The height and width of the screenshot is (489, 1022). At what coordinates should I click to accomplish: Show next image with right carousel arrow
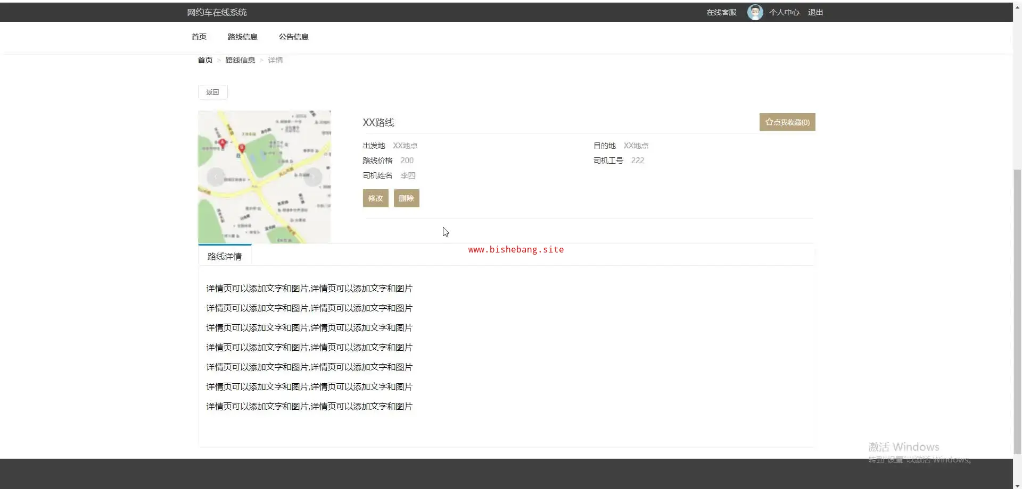(313, 176)
